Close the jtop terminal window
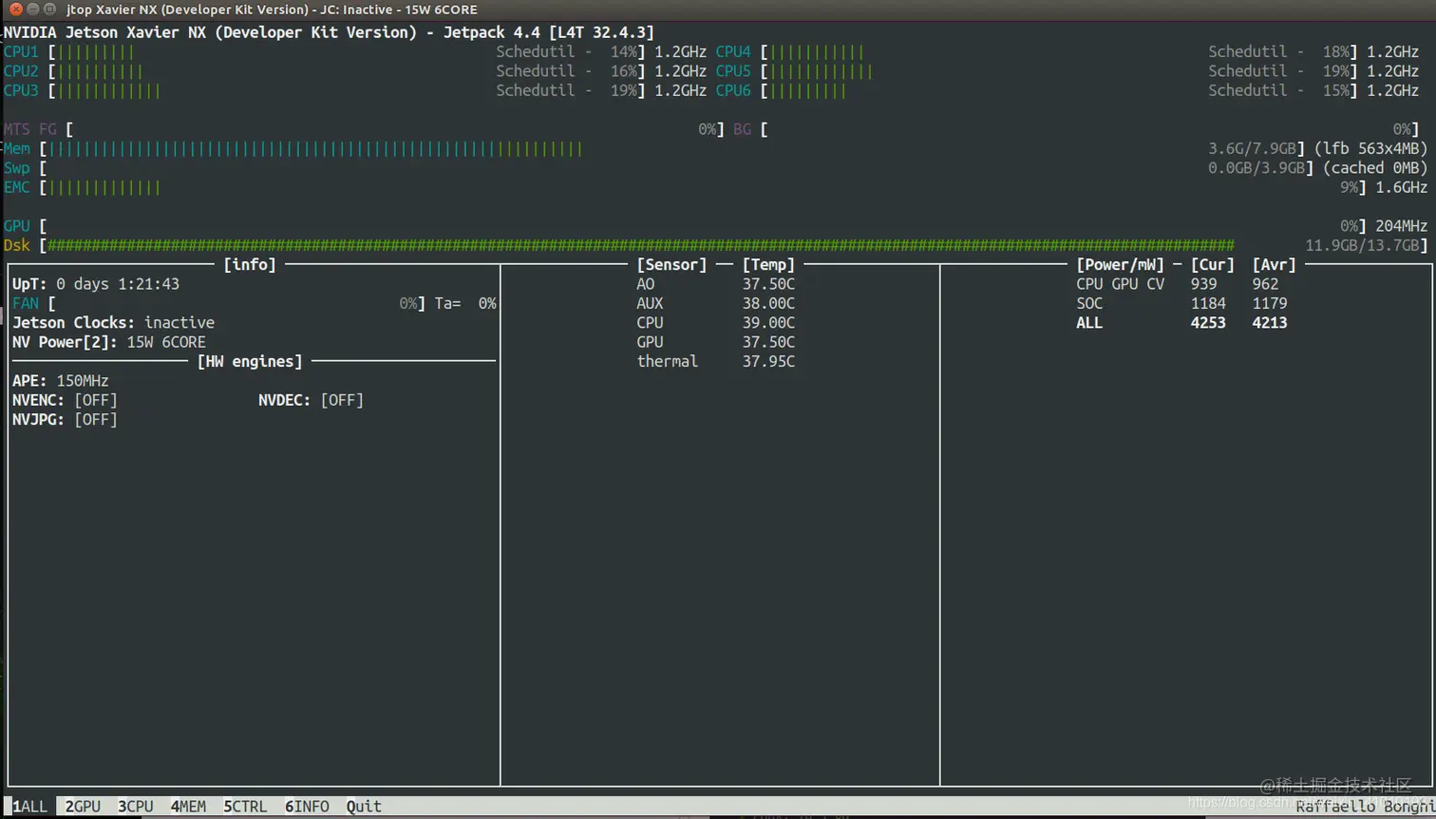This screenshot has height=819, width=1436. pos(15,9)
